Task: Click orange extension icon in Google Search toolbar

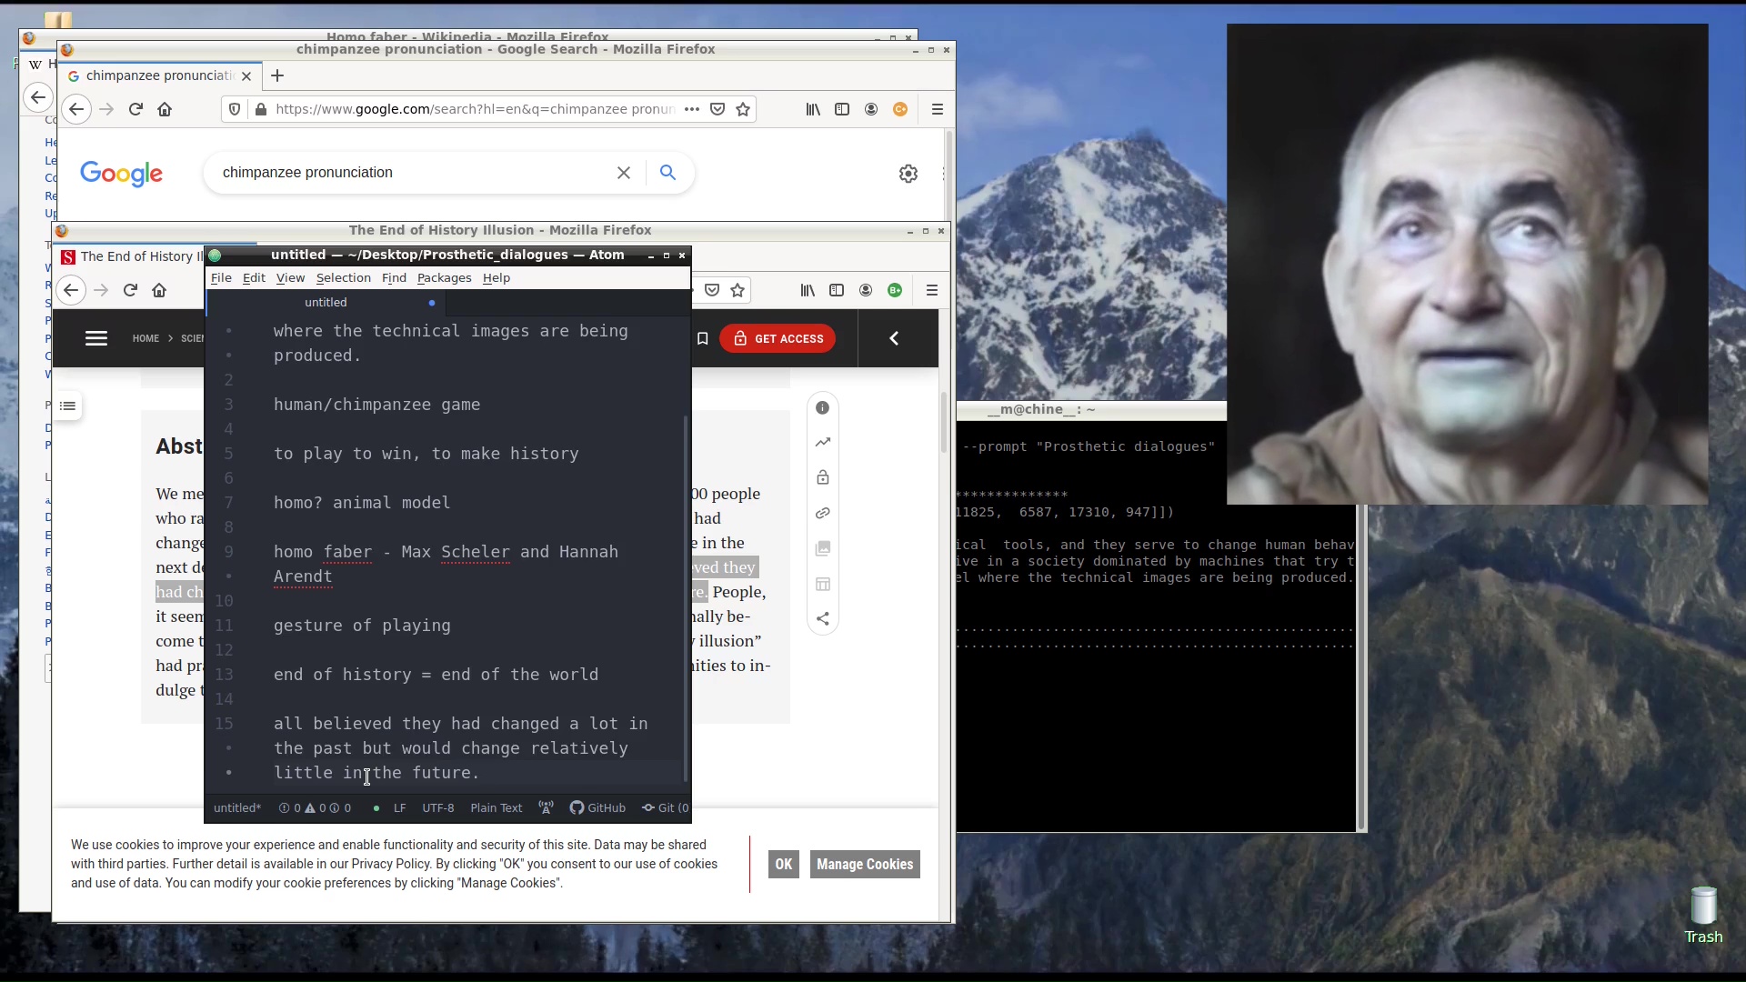Action: [x=900, y=109]
